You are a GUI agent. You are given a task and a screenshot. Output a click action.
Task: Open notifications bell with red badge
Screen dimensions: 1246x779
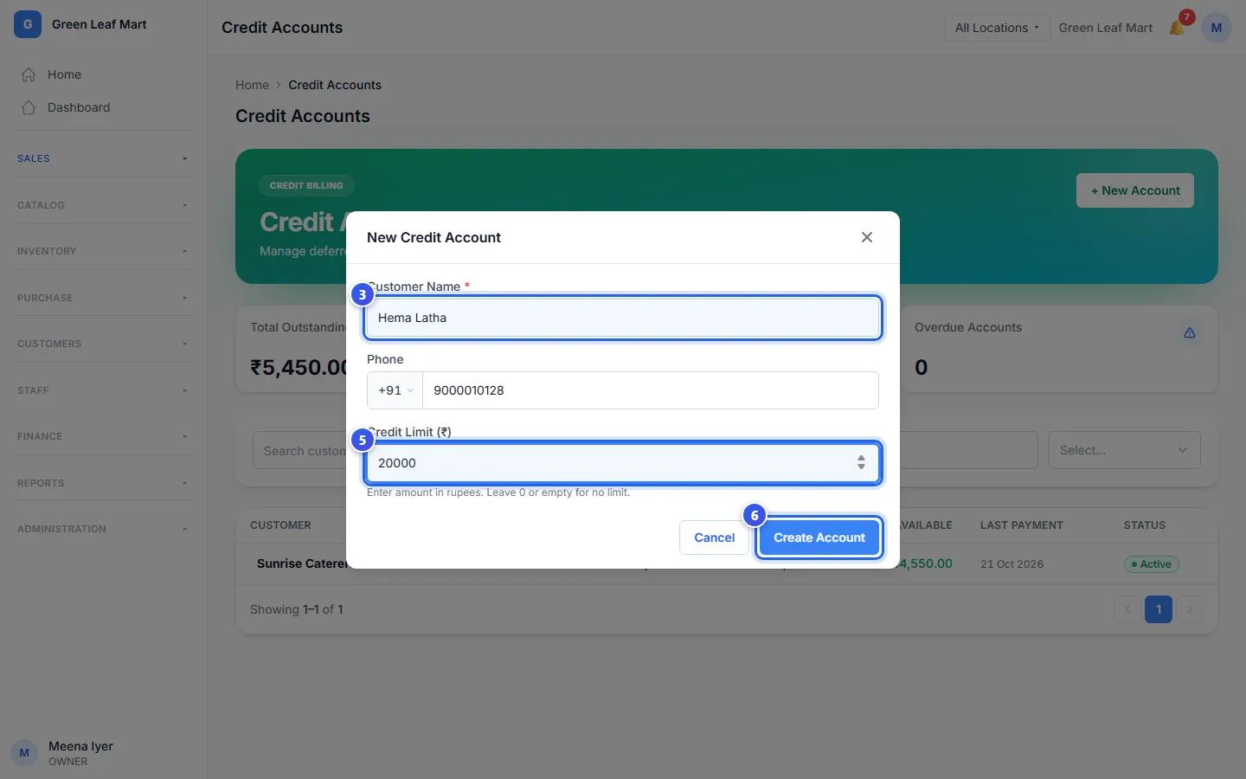pyautogui.click(x=1178, y=27)
